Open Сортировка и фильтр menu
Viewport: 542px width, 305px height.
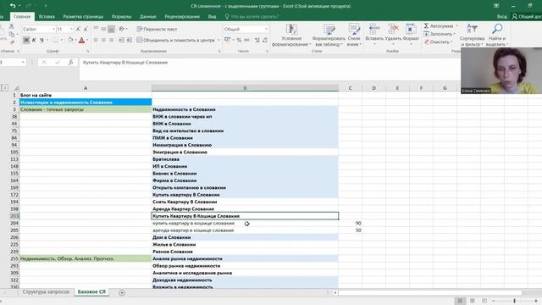coord(472,35)
